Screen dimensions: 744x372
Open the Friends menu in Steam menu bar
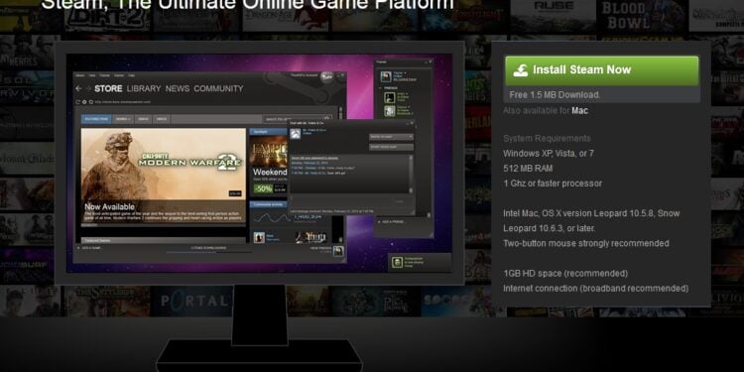[105, 75]
